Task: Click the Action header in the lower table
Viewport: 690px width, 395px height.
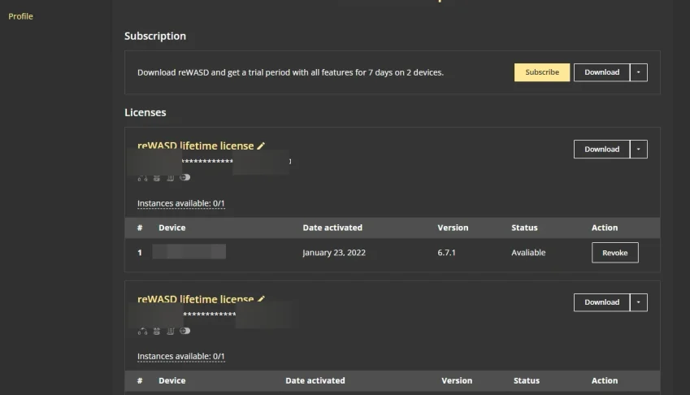Action: pyautogui.click(x=604, y=380)
